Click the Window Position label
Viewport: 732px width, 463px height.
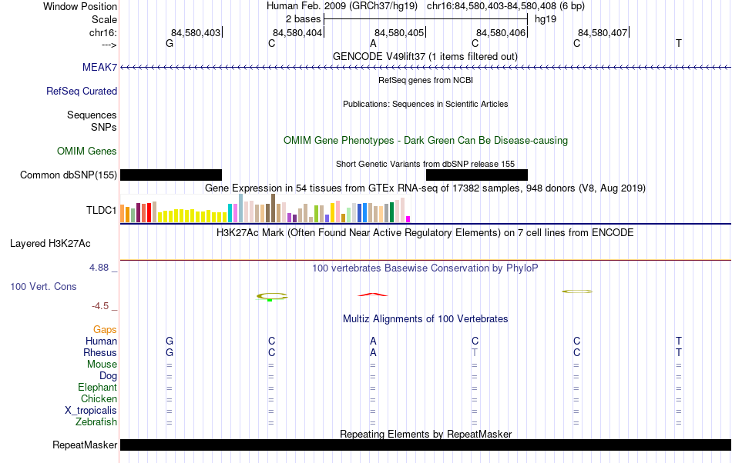80,6
